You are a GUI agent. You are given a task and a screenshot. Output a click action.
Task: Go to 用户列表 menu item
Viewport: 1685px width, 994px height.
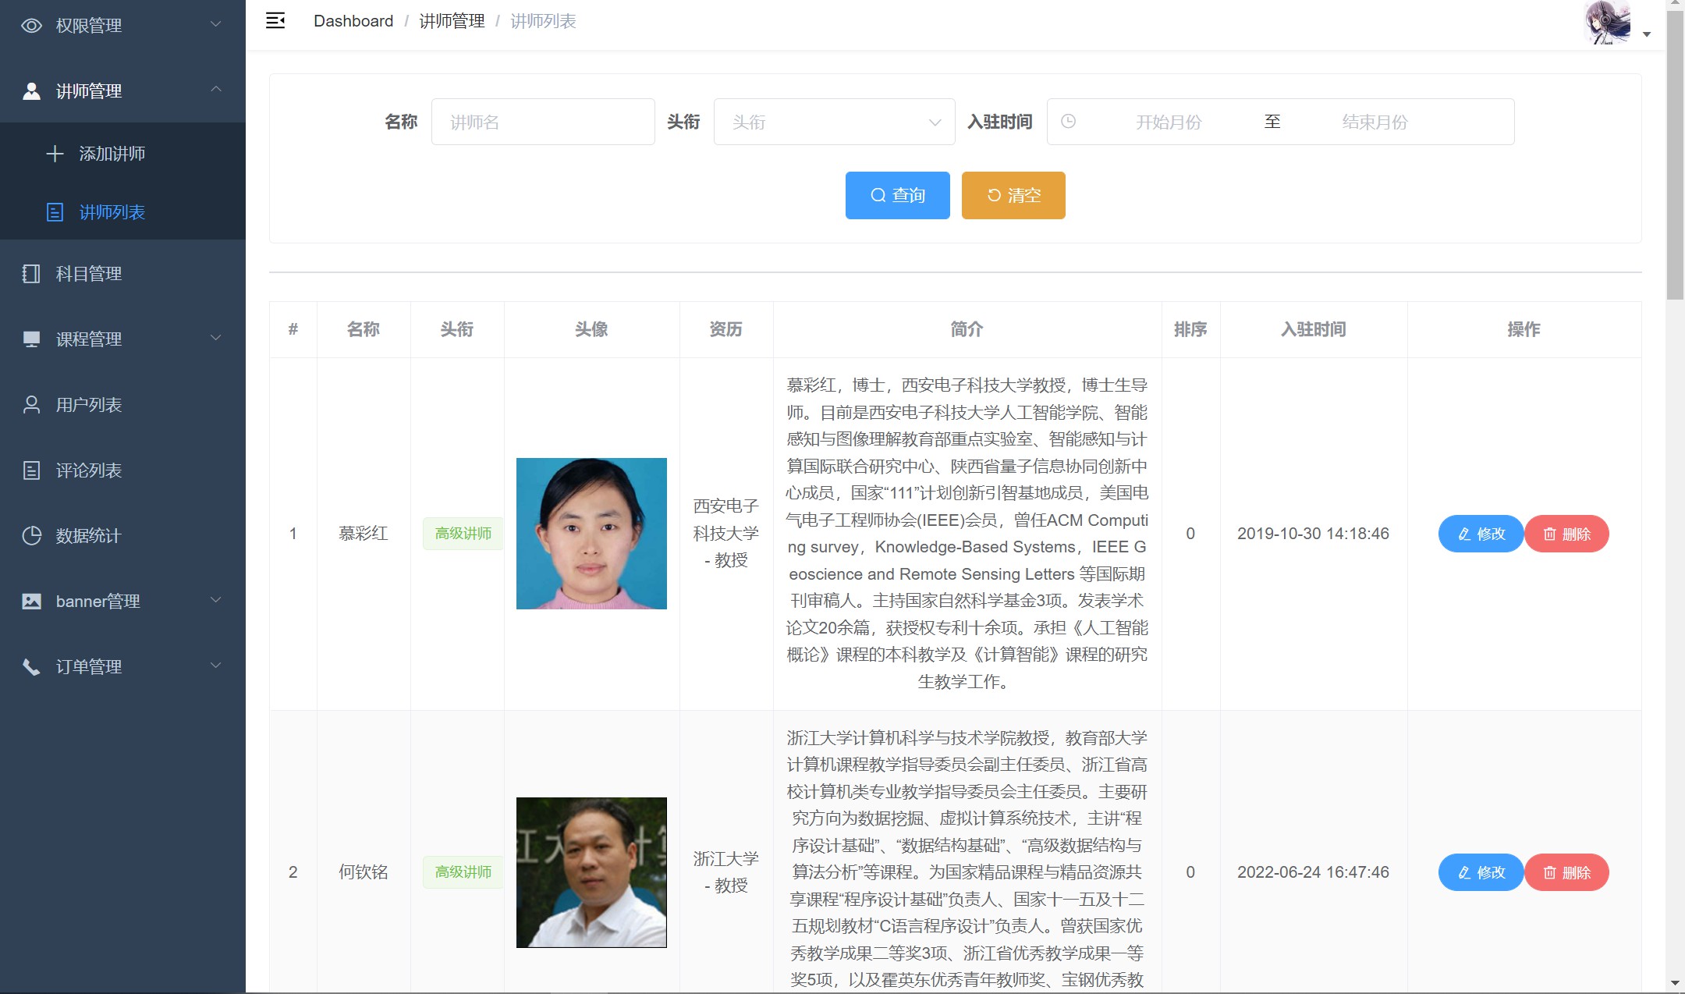[x=88, y=405]
